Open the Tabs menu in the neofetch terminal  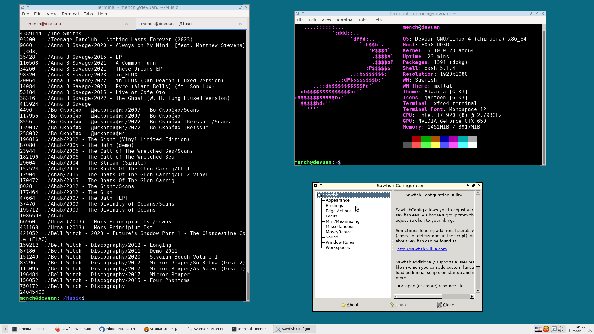click(x=363, y=20)
